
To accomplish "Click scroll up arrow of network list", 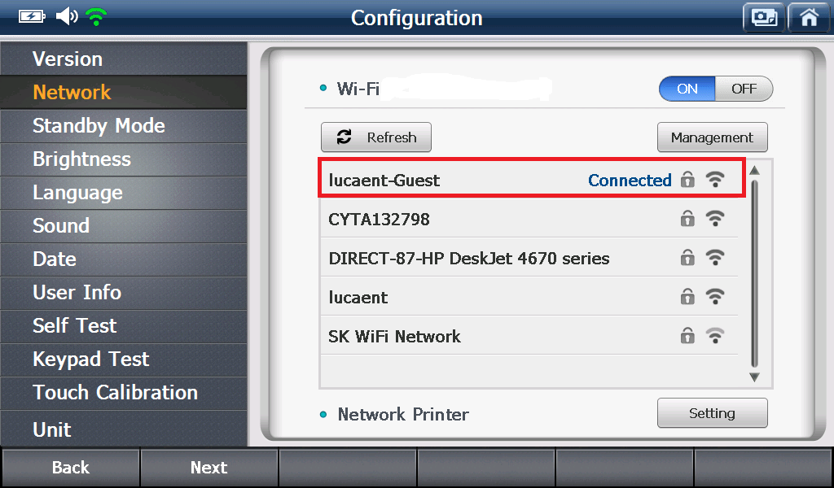I will (754, 171).
